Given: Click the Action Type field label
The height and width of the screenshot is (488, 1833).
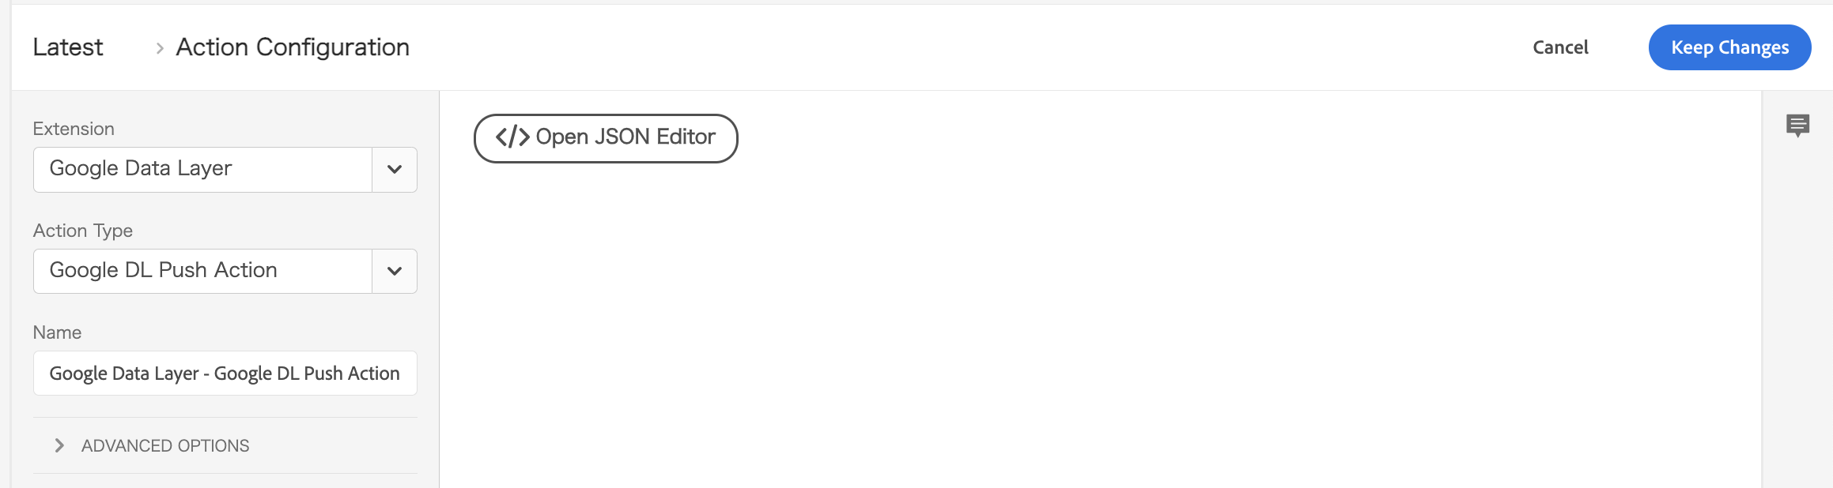Looking at the screenshot, I should (x=83, y=231).
